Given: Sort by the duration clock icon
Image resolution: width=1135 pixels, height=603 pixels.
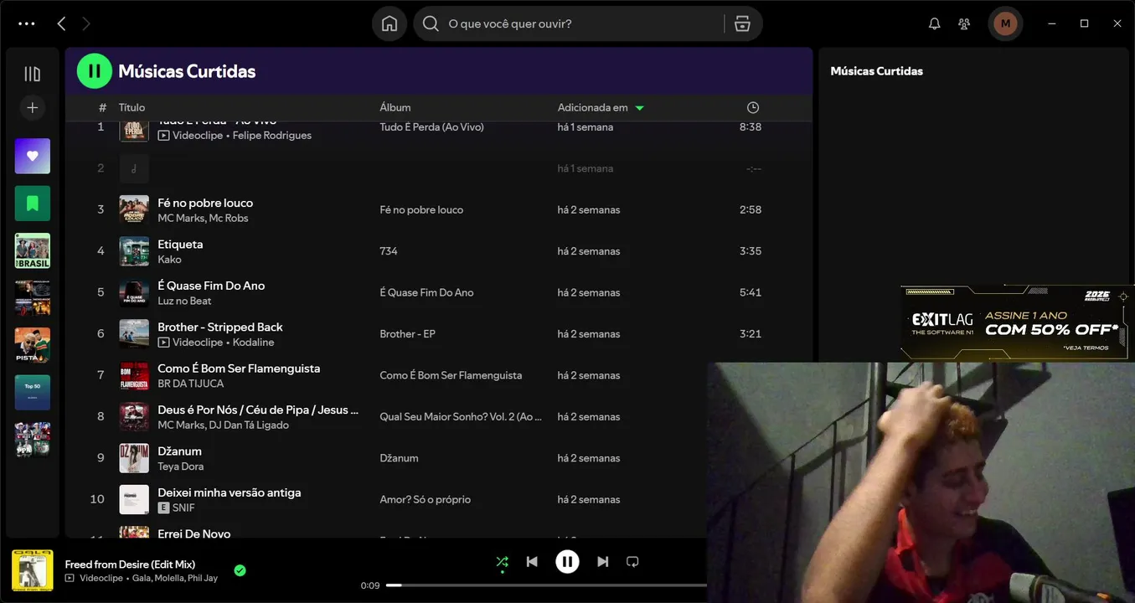Looking at the screenshot, I should 753,107.
